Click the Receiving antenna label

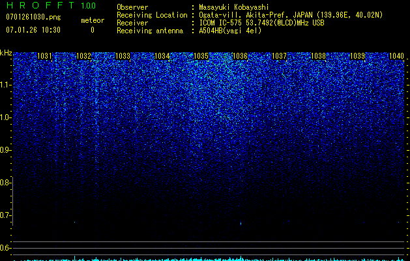point(150,31)
